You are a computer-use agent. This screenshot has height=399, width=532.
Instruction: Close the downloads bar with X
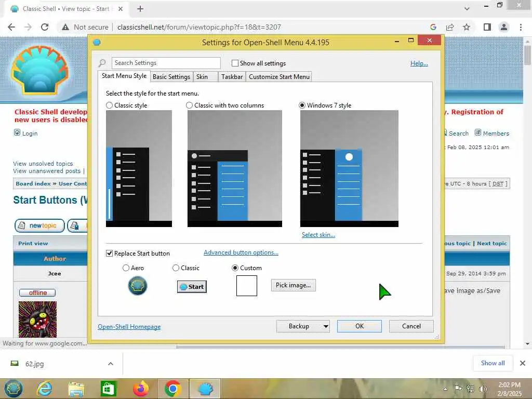(x=523, y=363)
